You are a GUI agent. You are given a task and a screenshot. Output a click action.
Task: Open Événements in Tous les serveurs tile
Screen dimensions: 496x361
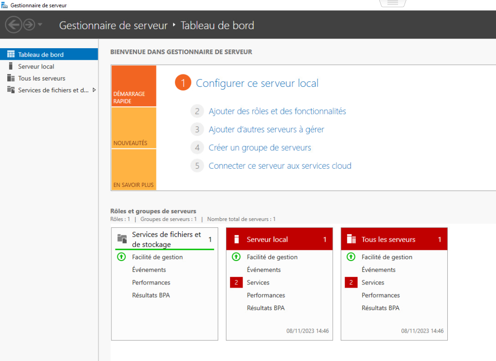379,270
